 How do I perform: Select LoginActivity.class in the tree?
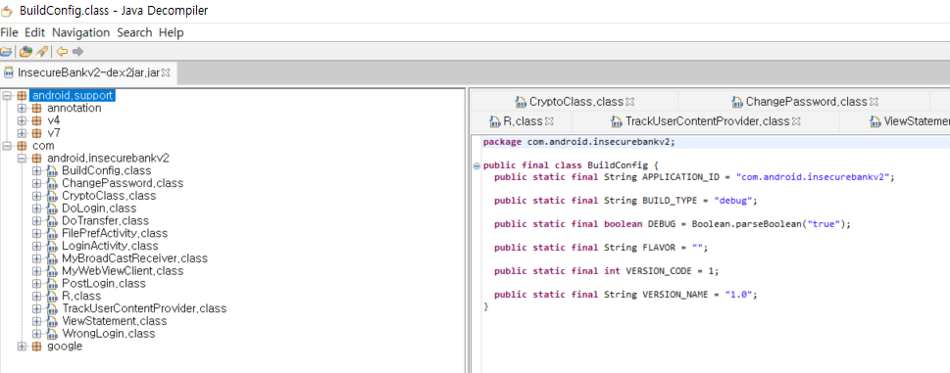tap(110, 246)
